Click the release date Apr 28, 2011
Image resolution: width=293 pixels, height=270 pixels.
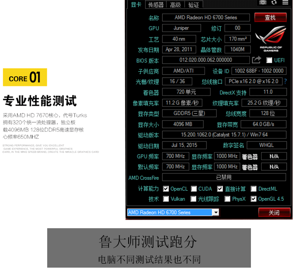[x=179, y=49]
